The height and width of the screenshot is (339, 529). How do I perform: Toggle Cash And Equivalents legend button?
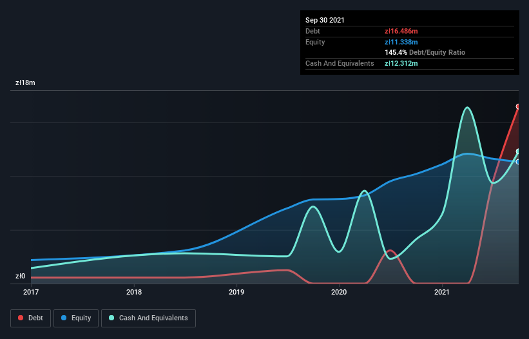pos(148,318)
